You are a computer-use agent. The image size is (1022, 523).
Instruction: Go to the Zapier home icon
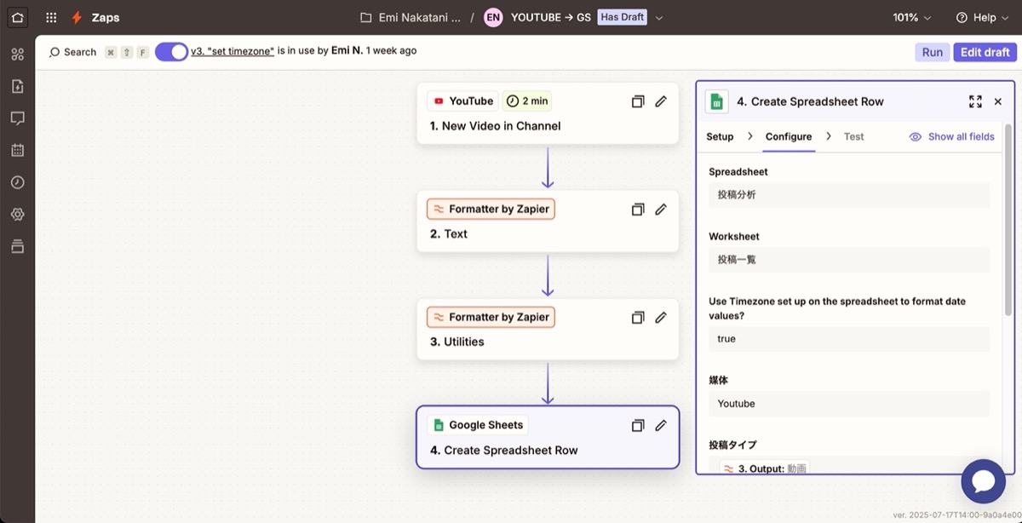(x=17, y=17)
